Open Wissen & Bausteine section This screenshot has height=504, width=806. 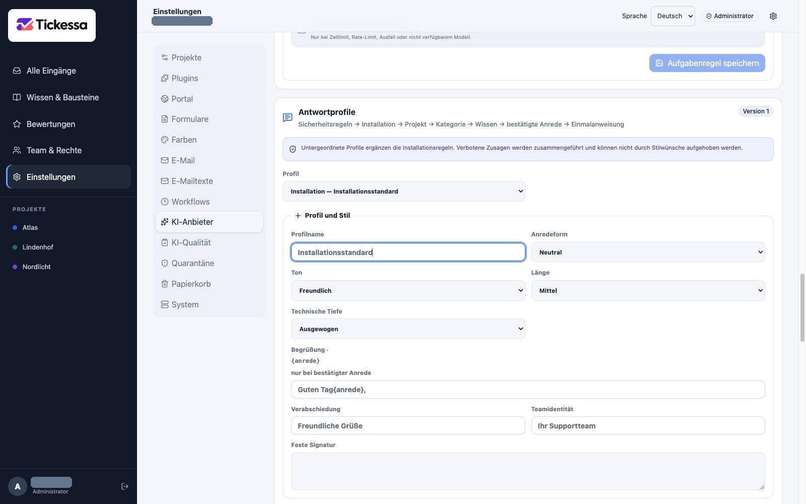(69, 97)
